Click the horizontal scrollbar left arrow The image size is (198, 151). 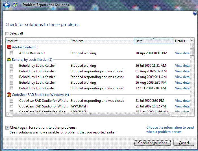[x=8, y=114]
